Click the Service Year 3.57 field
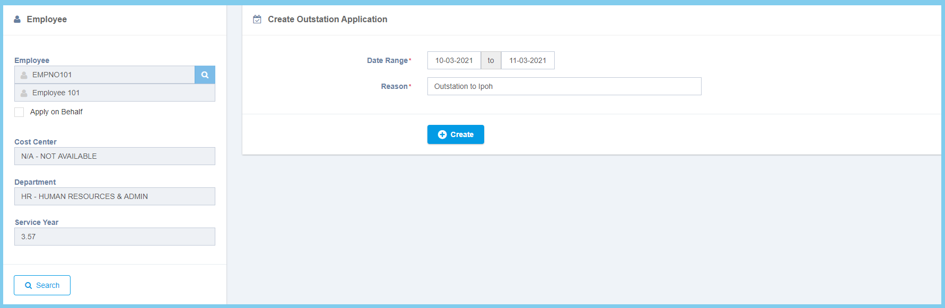Viewport: 945px width, 308px height. 115,237
